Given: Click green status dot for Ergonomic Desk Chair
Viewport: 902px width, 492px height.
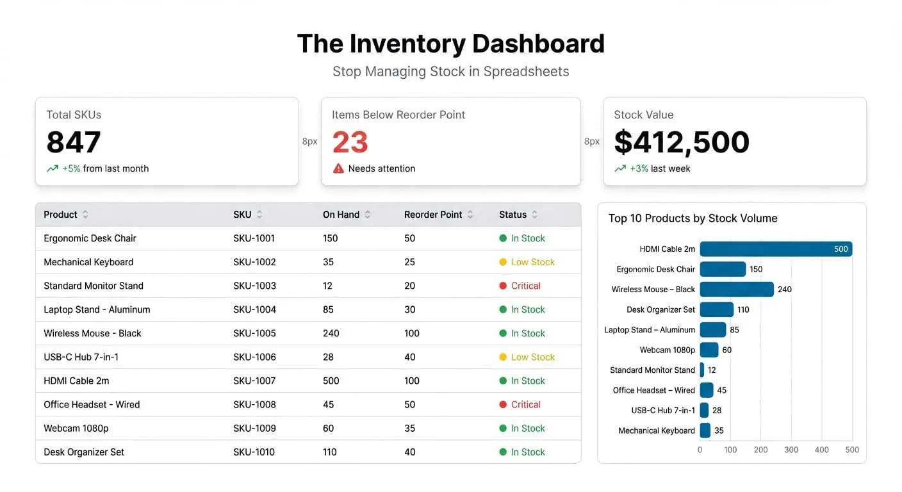Looking at the screenshot, I should (x=503, y=238).
